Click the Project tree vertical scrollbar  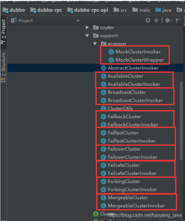181,121
